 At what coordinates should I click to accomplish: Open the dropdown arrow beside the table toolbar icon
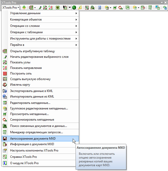click(35, 8)
